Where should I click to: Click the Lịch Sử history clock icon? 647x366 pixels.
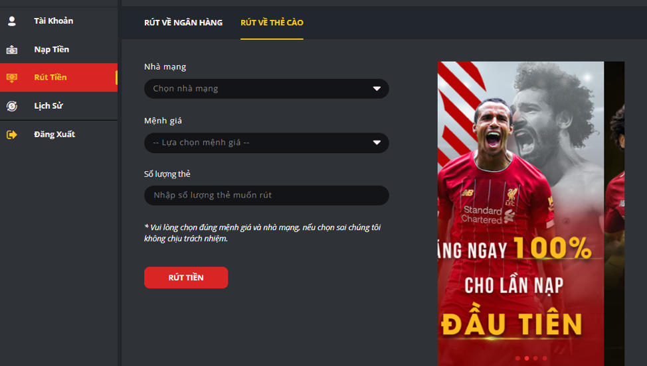coord(12,106)
